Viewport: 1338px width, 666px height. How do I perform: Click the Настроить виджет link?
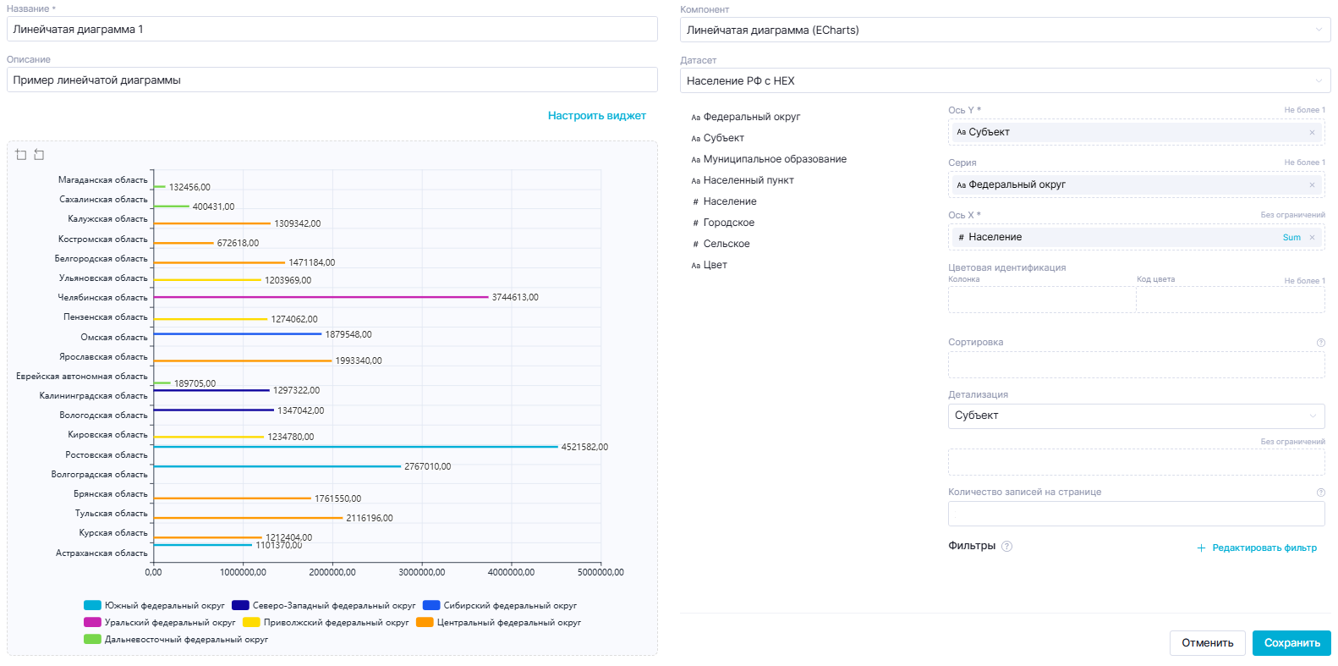(596, 116)
